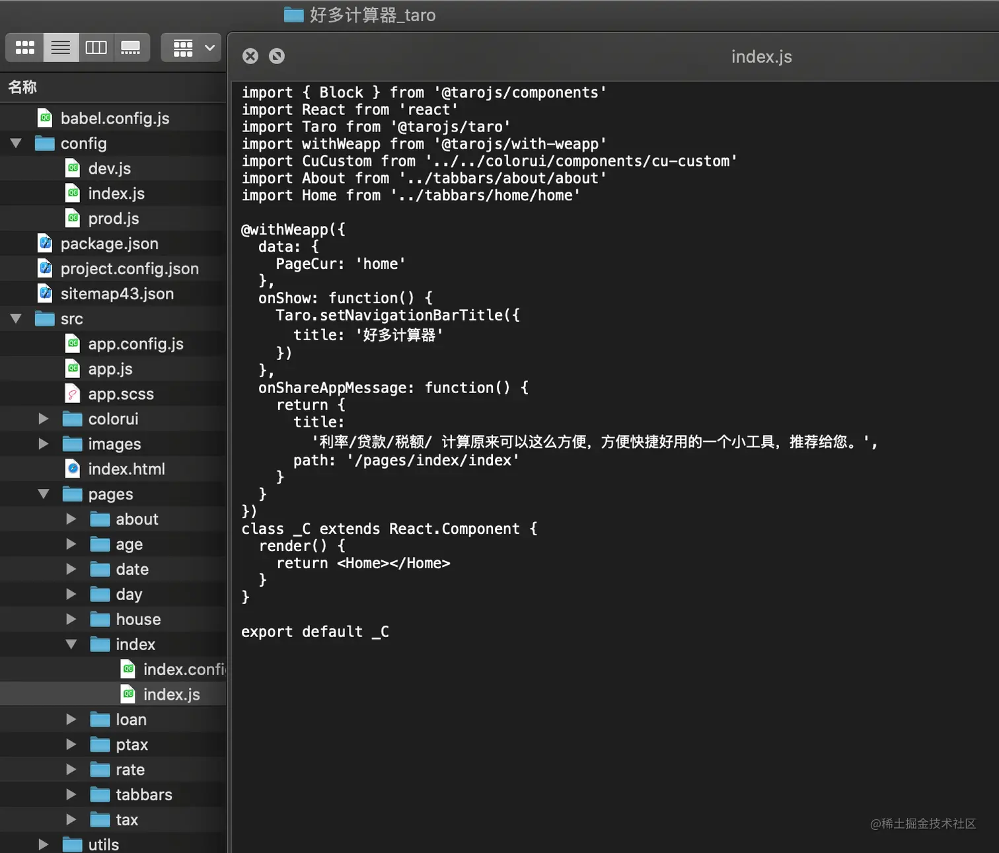
Task: Select the utils folder icon
Action: coord(73,844)
